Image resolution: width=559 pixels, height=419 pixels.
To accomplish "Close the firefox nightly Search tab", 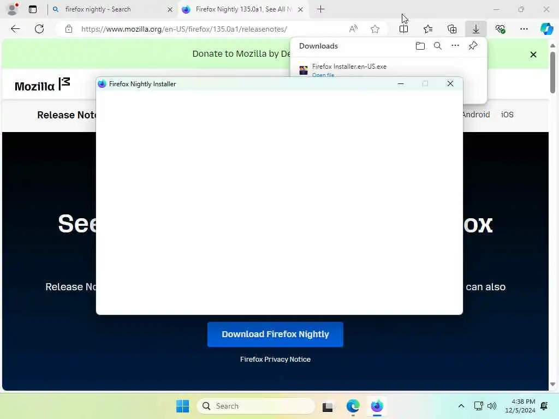I will [x=170, y=10].
